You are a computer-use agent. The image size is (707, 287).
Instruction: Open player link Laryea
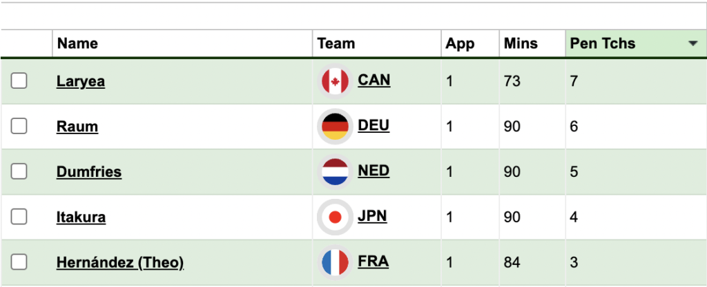click(80, 82)
